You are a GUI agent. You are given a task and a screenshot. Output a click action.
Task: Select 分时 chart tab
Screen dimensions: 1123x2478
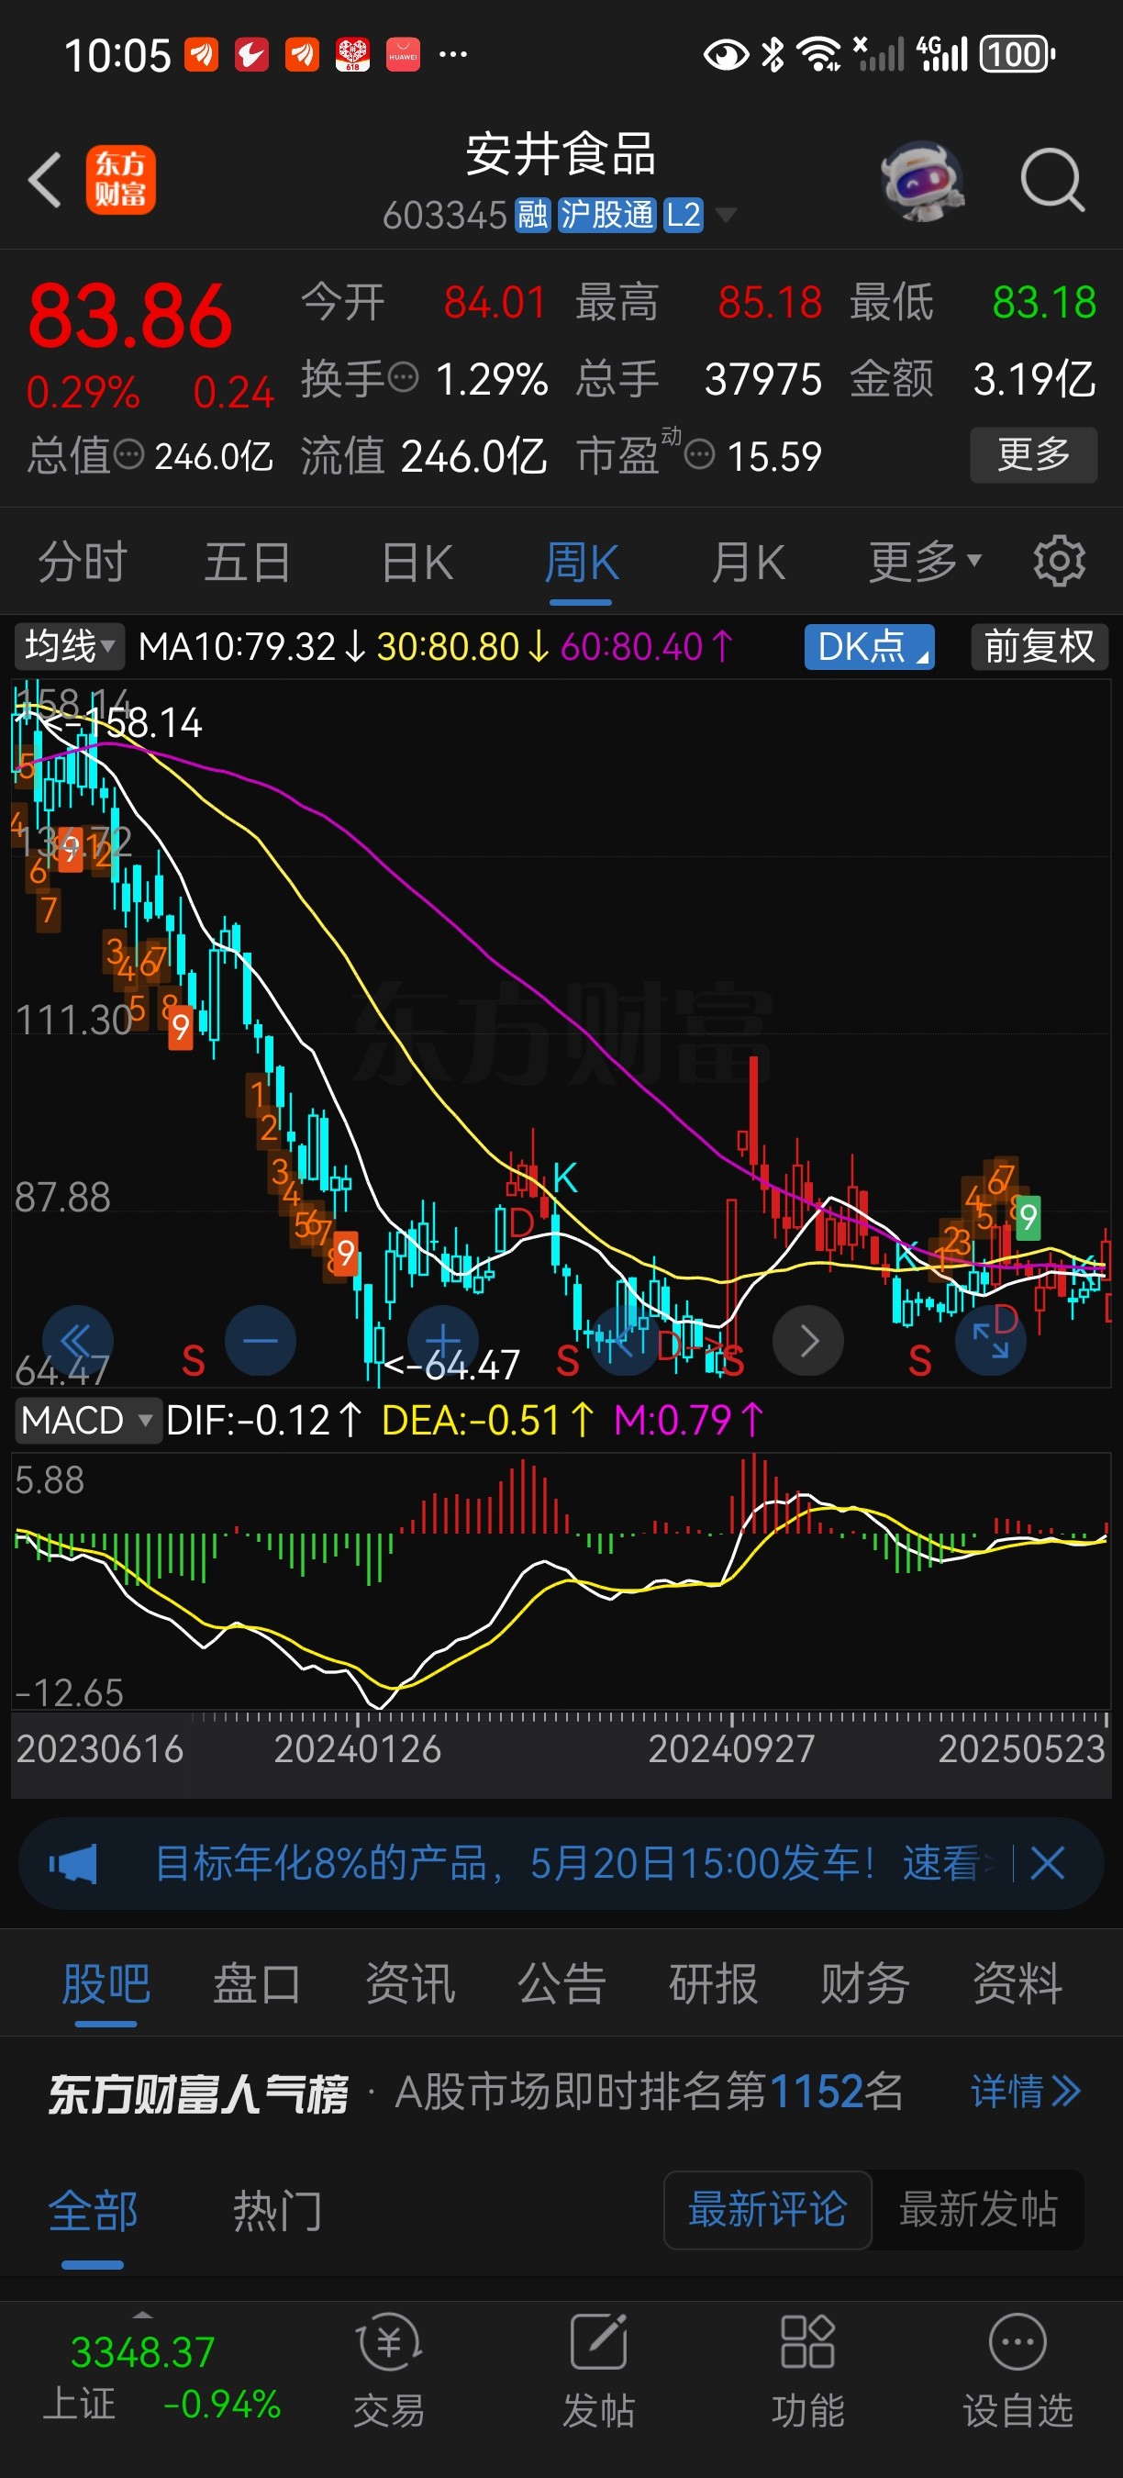pyautogui.click(x=82, y=562)
